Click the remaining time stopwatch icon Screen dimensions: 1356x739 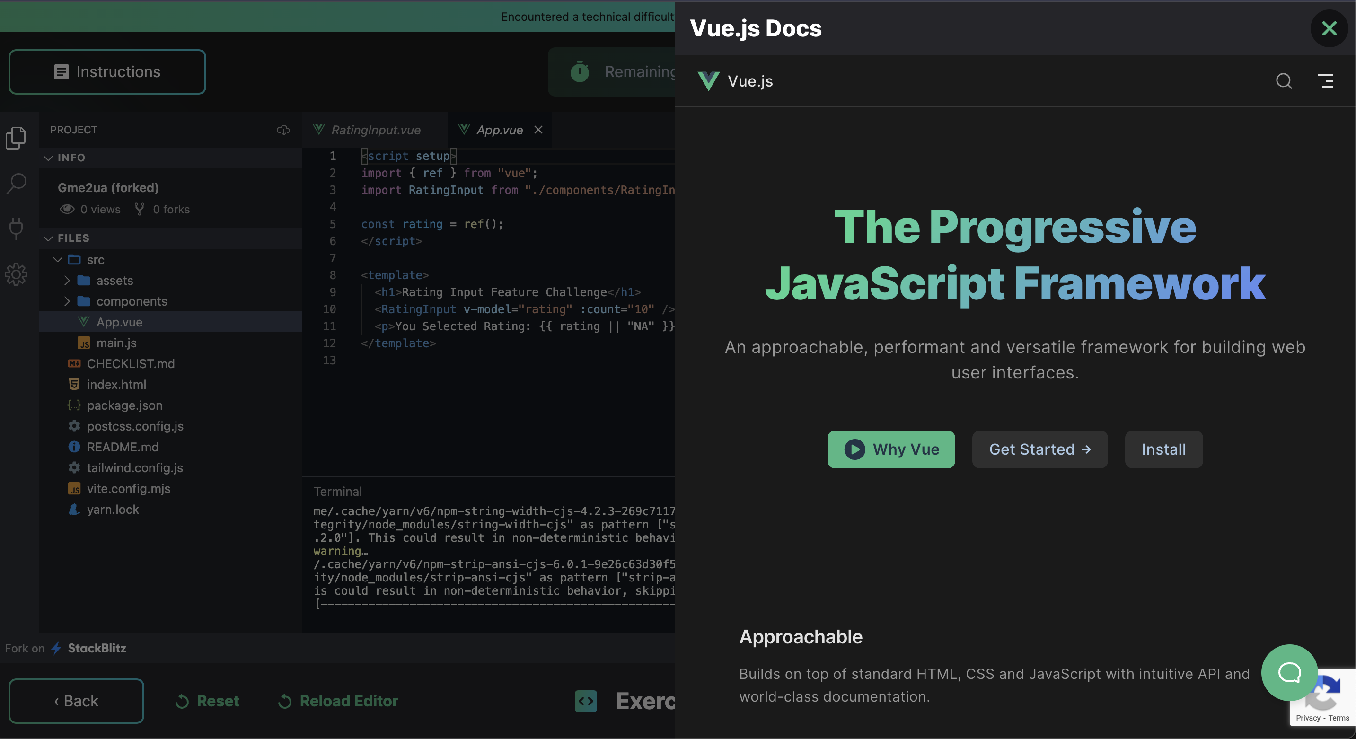(x=580, y=71)
